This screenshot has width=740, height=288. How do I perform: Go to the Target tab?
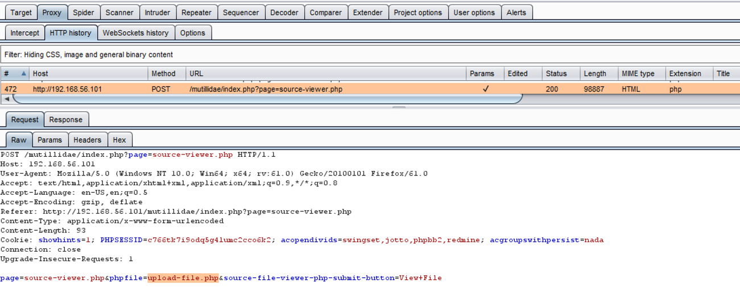21,12
